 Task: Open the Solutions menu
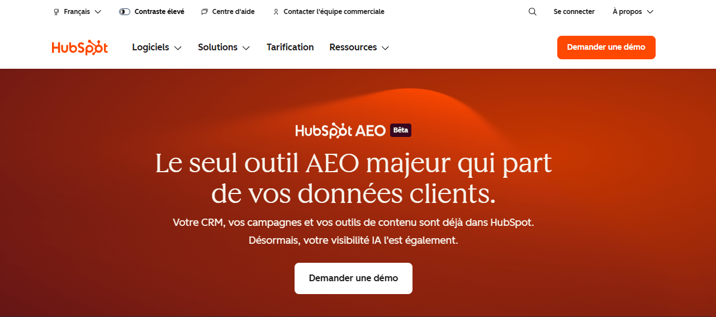coord(224,48)
